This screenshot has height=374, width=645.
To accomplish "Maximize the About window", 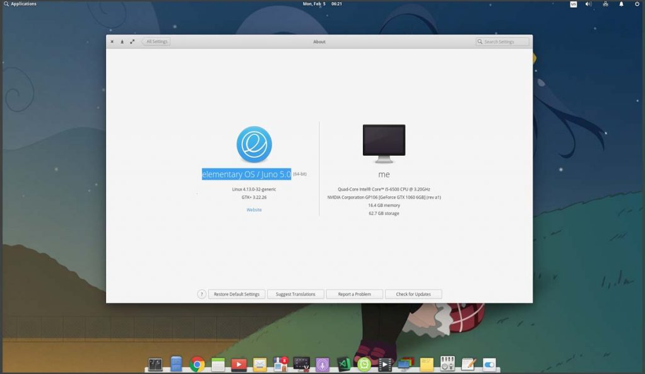I will [x=132, y=42].
